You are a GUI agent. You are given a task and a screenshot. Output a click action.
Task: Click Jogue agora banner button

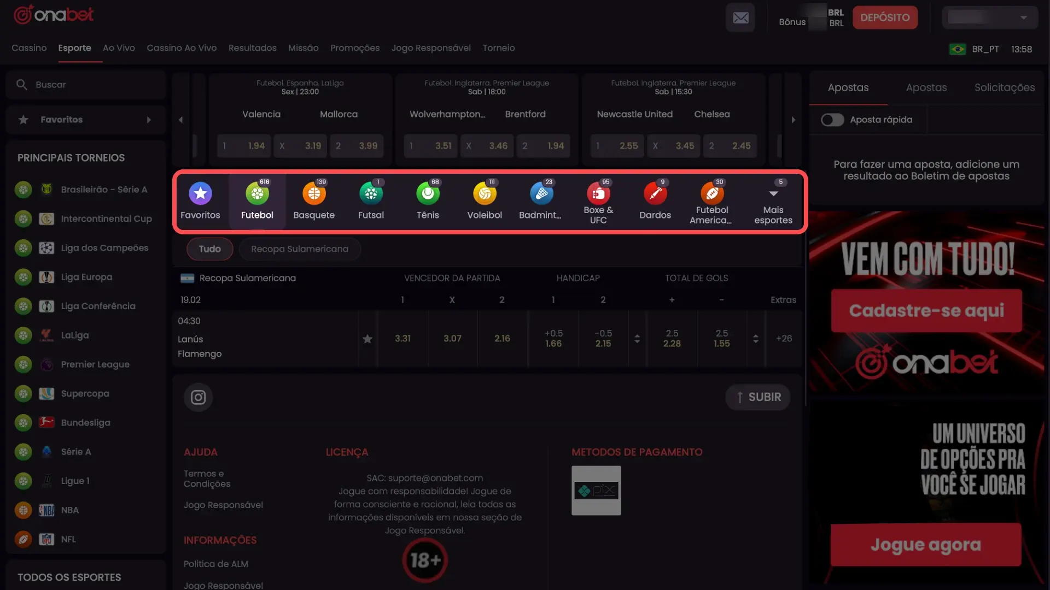tap(926, 545)
